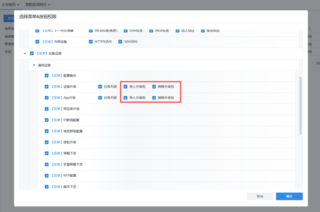Collapse the 通用运维 section
Viewport: 320px width, 212px height.
tap(34, 65)
